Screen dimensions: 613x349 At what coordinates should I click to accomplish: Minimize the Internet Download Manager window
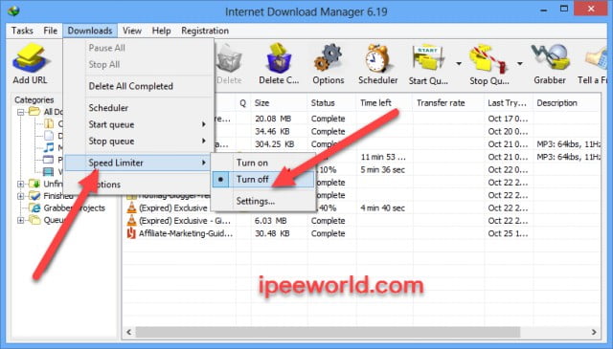point(543,10)
